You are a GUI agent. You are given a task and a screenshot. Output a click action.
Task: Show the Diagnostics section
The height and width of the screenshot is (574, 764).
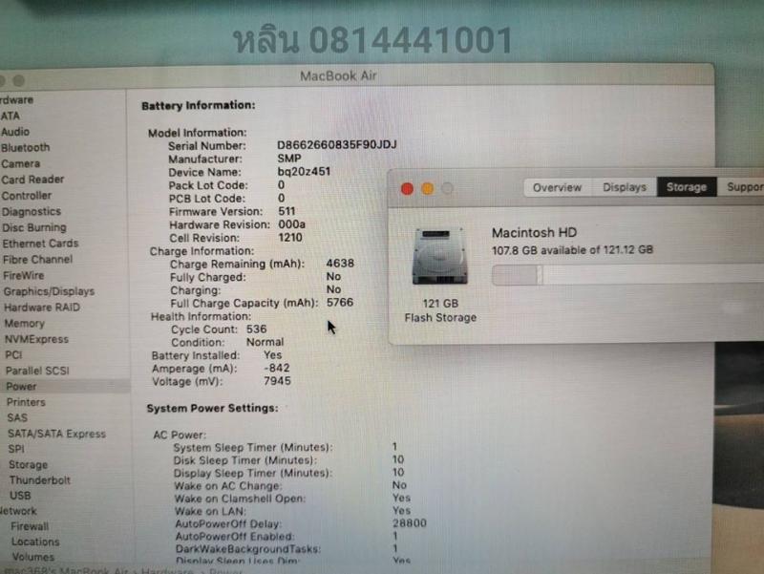pyautogui.click(x=32, y=211)
